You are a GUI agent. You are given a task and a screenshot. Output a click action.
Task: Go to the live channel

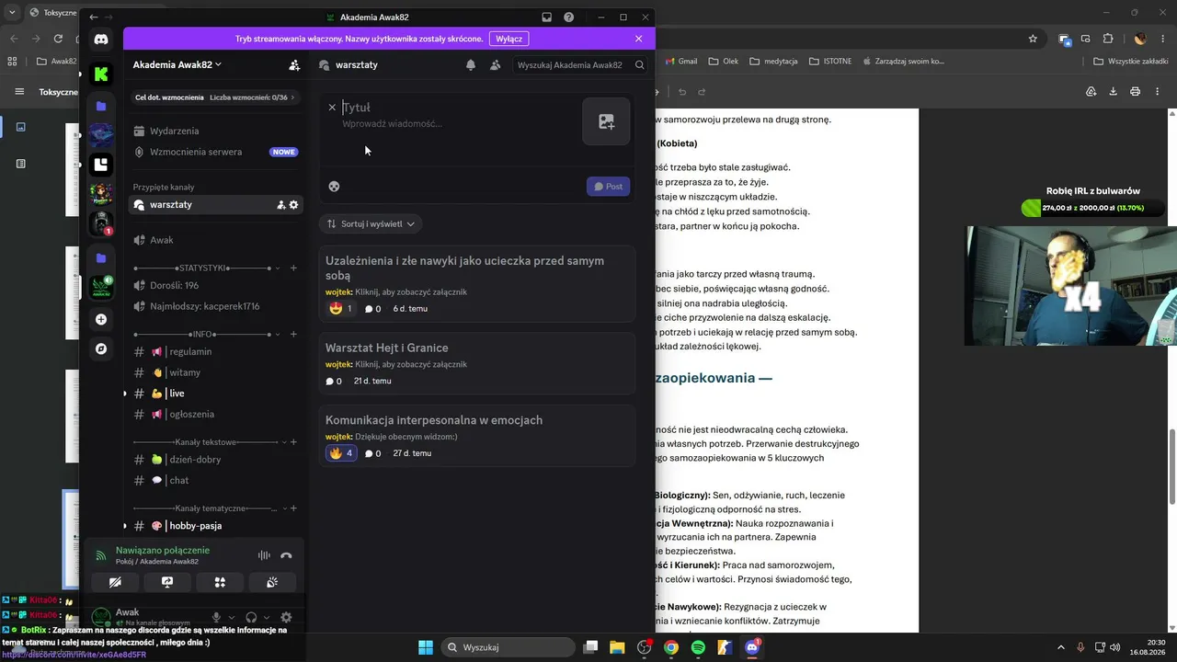click(215, 394)
